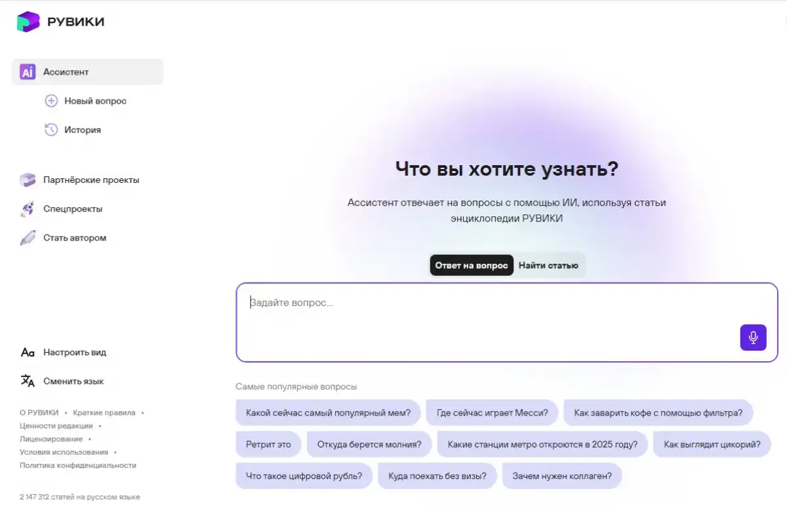Open the Условия использования link
This screenshot has height=506, width=787.
click(64, 452)
